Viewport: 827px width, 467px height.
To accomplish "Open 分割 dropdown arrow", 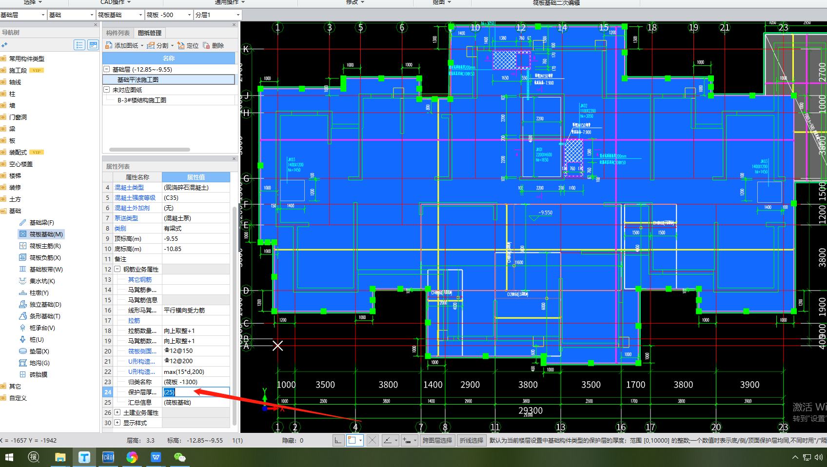I will [172, 46].
